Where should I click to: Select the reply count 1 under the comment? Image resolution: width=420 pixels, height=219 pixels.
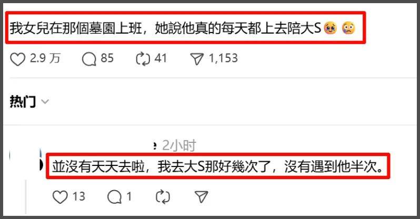pos(129,197)
